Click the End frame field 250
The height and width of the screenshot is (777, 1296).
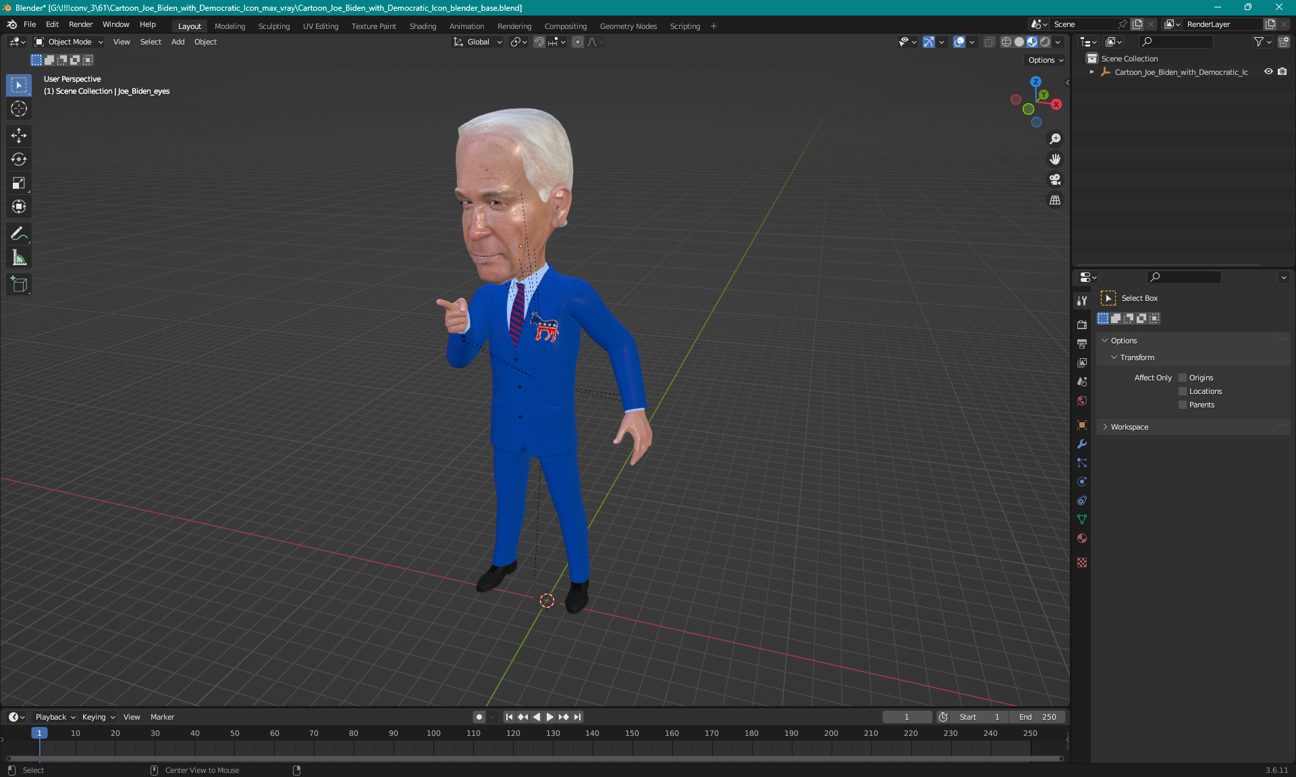1038,717
